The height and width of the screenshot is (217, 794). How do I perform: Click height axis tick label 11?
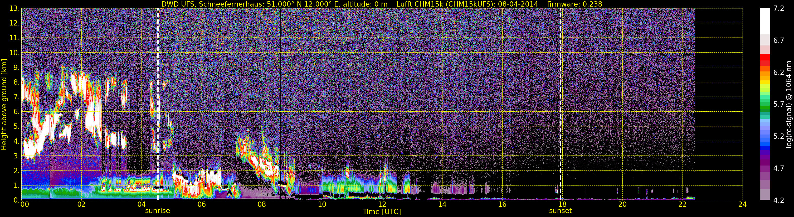[14, 38]
